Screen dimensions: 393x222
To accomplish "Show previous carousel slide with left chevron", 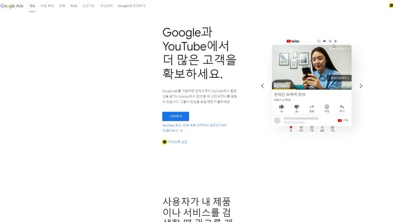I will [x=263, y=86].
